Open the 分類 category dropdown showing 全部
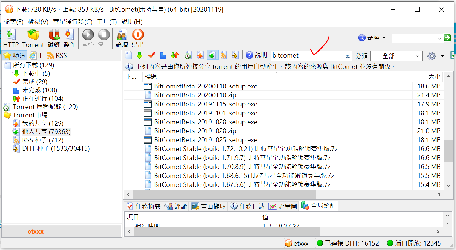Viewport: 456px width, 250px height. pos(396,56)
